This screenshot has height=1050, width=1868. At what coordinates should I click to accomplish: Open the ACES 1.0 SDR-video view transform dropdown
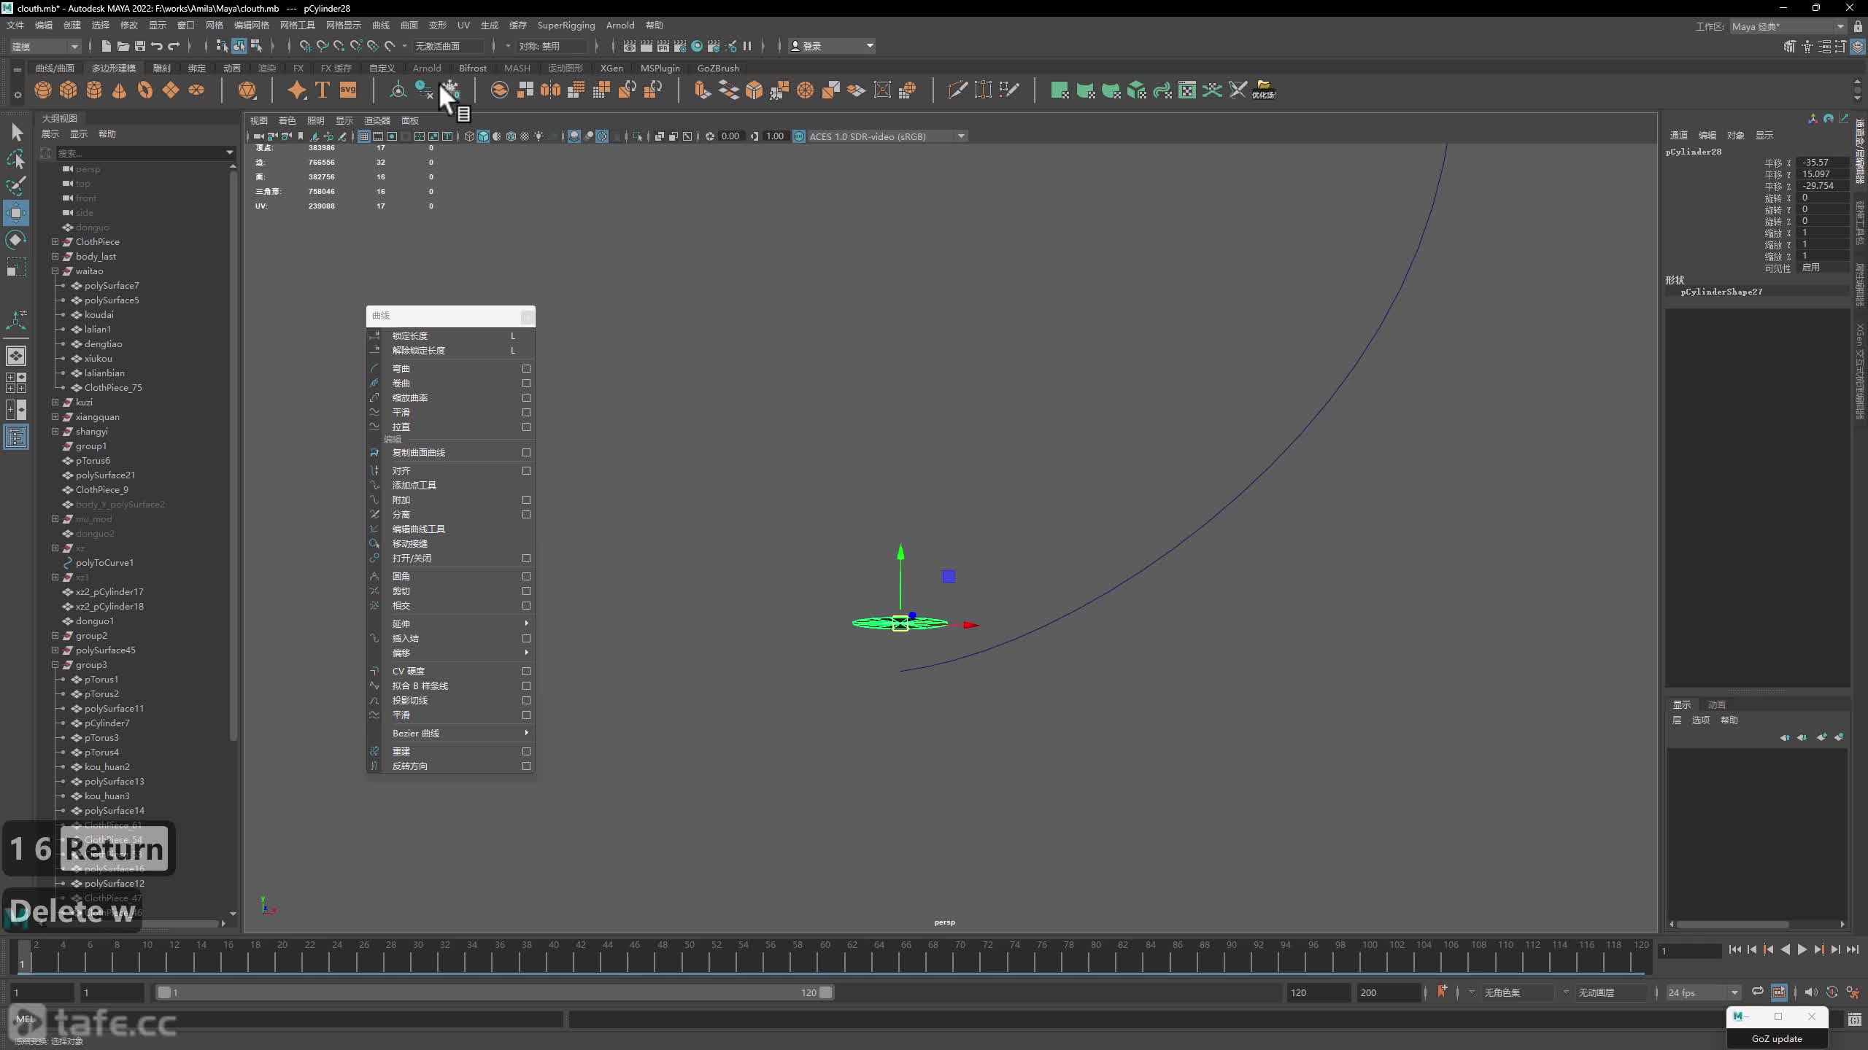[x=887, y=136]
